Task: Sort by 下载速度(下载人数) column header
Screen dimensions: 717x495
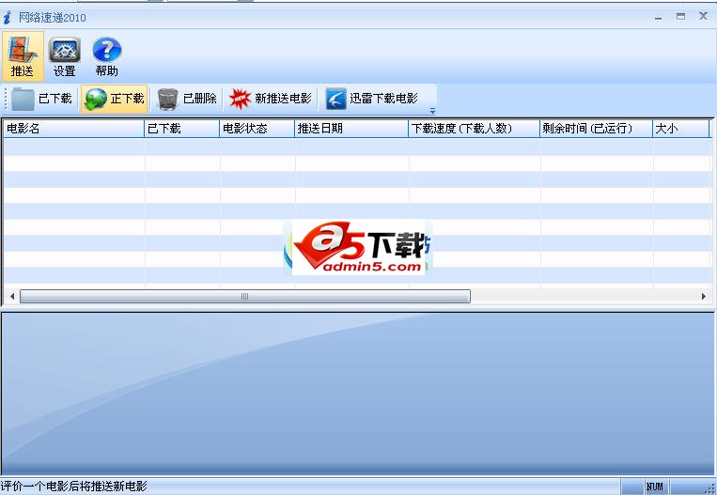Action: (x=474, y=129)
